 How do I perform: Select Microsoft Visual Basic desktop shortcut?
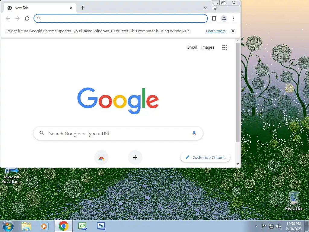(11, 176)
